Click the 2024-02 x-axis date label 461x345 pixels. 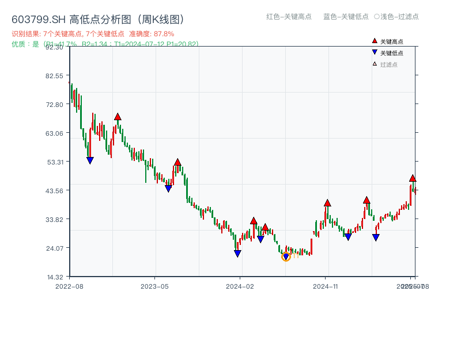240,286
